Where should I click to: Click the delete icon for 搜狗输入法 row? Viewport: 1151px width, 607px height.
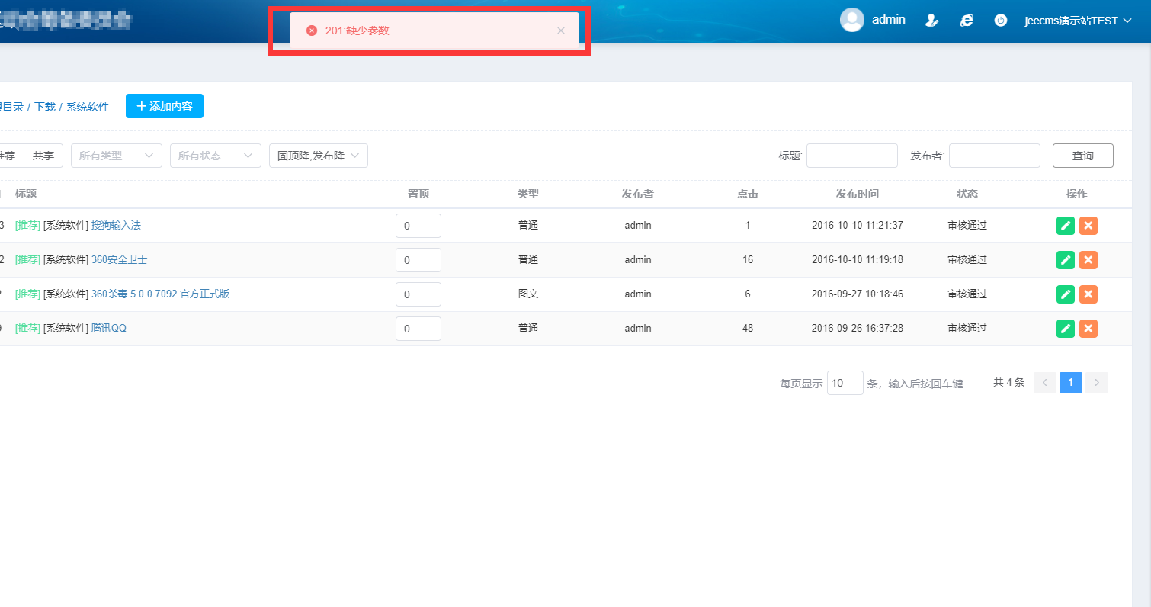pyautogui.click(x=1088, y=226)
